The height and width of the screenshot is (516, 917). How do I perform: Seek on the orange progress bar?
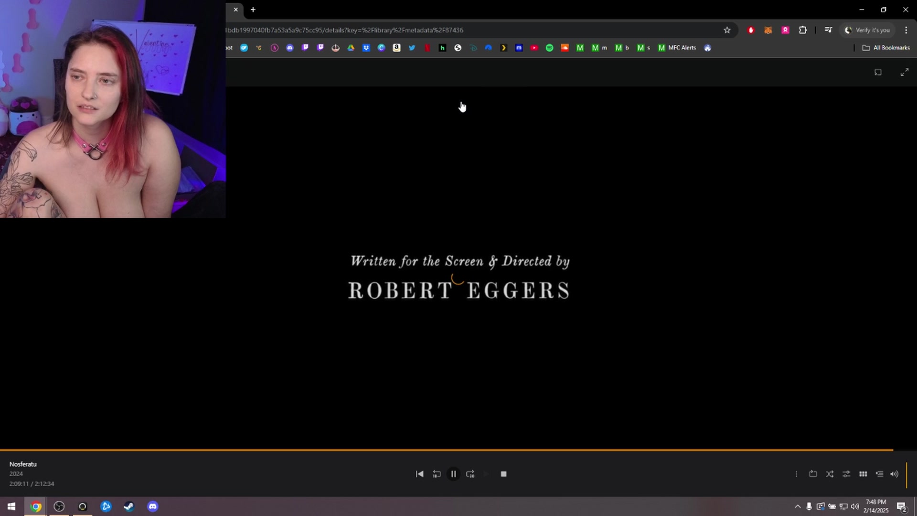pos(447,450)
